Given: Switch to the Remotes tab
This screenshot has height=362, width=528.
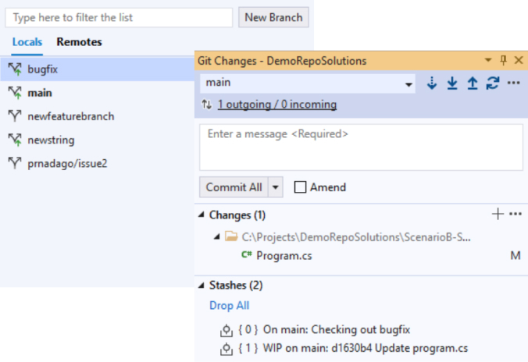Looking at the screenshot, I should coord(79,42).
